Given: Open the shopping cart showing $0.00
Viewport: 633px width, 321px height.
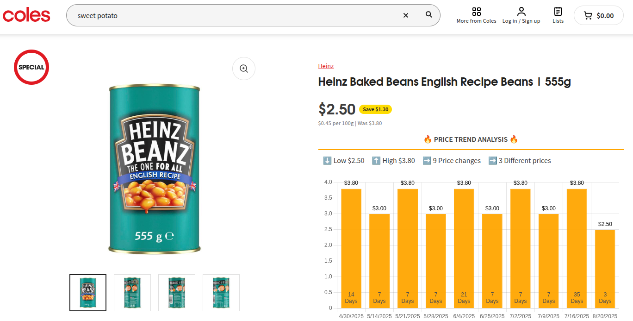Looking at the screenshot, I should (598, 15).
